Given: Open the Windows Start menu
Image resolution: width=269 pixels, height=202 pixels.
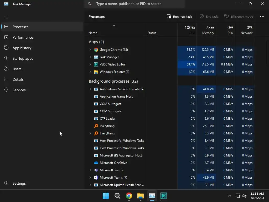Looking at the screenshot, I should [x=106, y=196].
